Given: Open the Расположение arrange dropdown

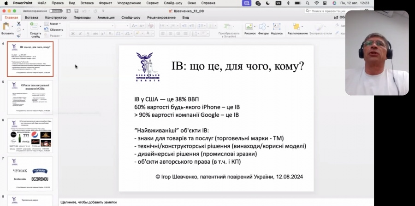Looking at the screenshot, I should 302,26.
